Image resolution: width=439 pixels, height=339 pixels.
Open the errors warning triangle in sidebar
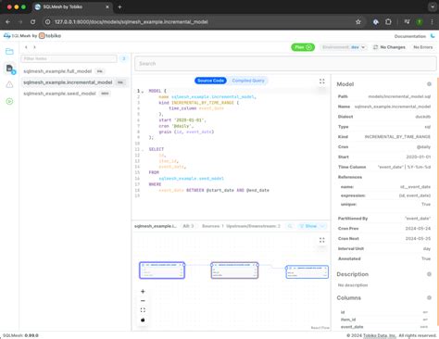[9, 84]
